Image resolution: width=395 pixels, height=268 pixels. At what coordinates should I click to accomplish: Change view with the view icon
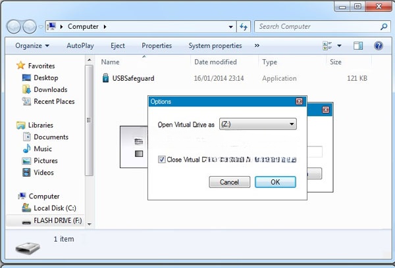pos(327,46)
